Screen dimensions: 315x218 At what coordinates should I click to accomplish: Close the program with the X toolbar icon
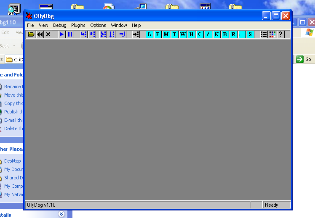point(48,34)
